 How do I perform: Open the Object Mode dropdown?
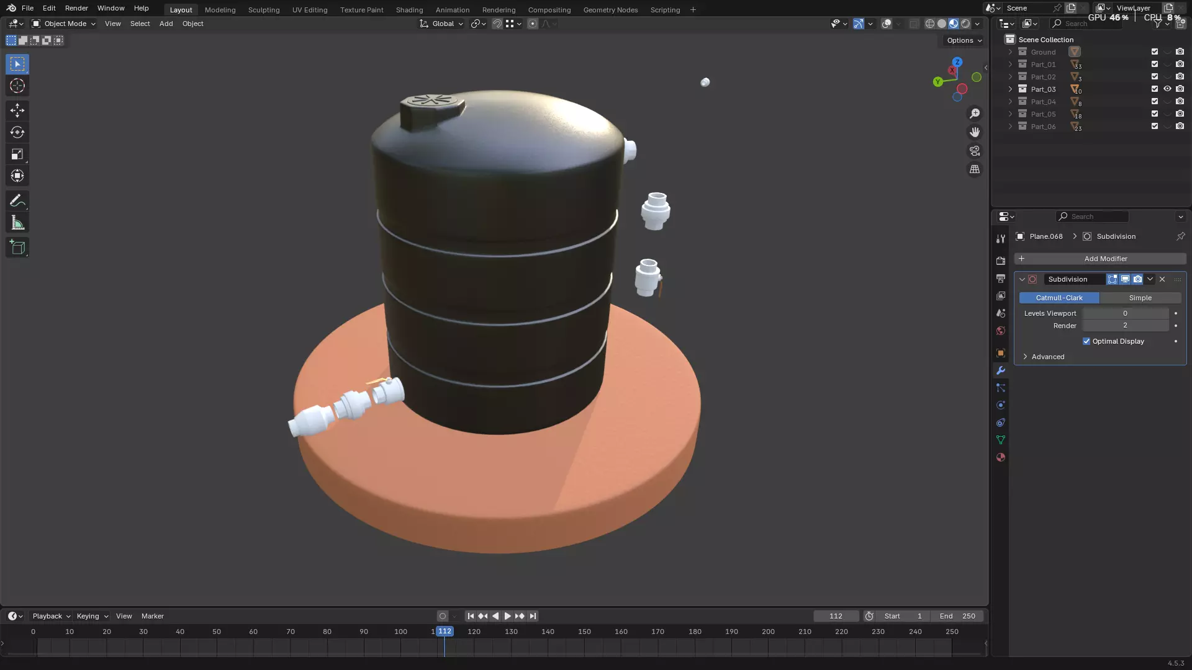coord(64,24)
